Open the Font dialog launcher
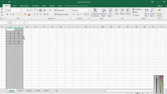This screenshot has height=94, width=167. (x=32, y=19)
